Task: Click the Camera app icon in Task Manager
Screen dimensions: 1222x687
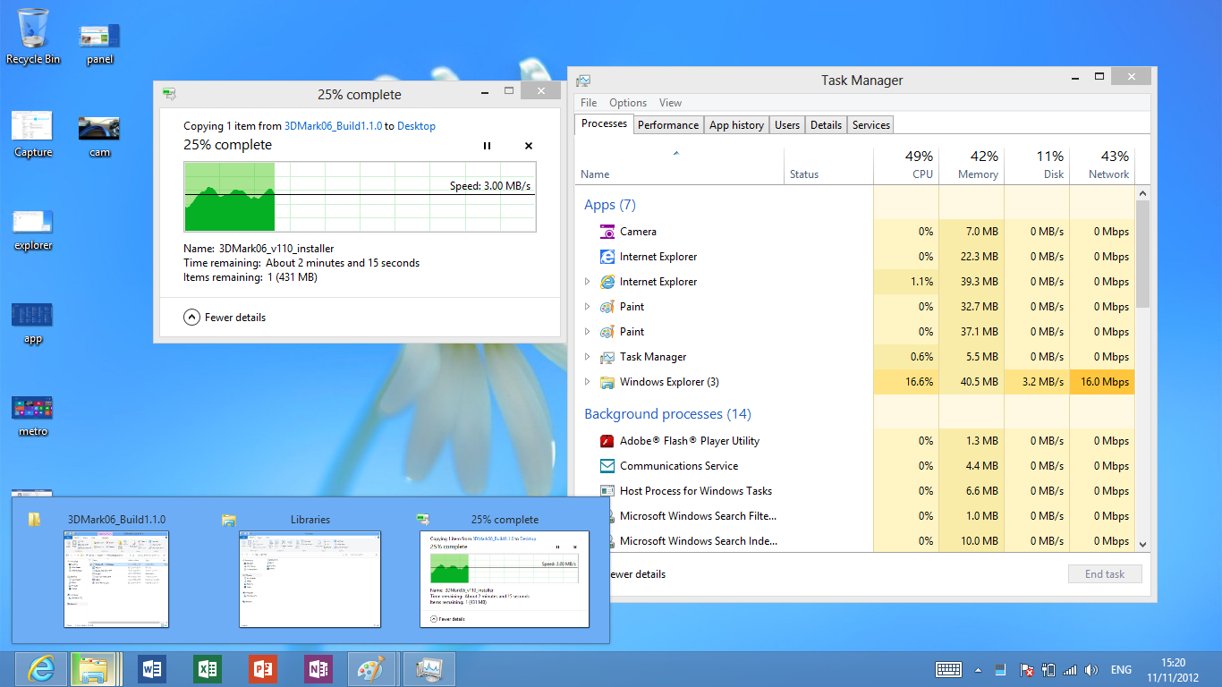Action: (607, 232)
